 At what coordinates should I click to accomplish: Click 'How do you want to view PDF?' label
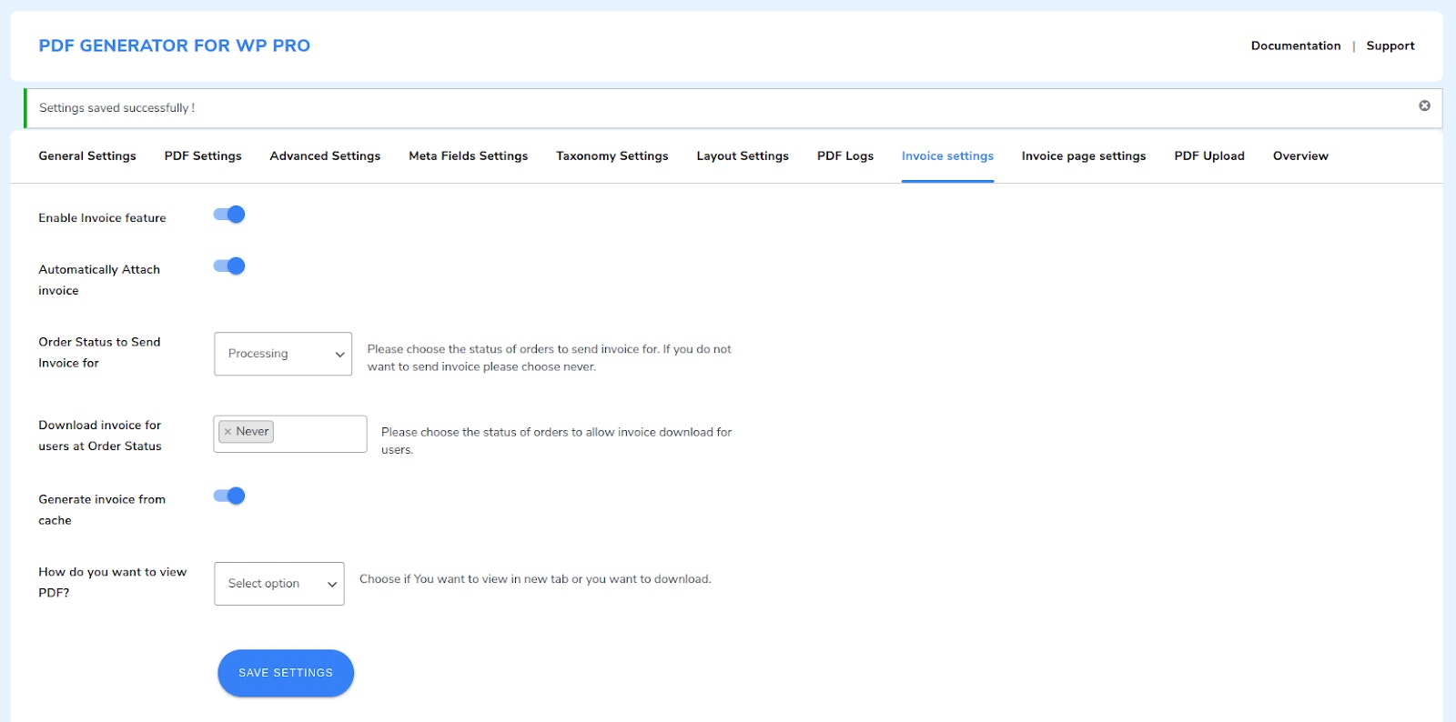tap(113, 582)
